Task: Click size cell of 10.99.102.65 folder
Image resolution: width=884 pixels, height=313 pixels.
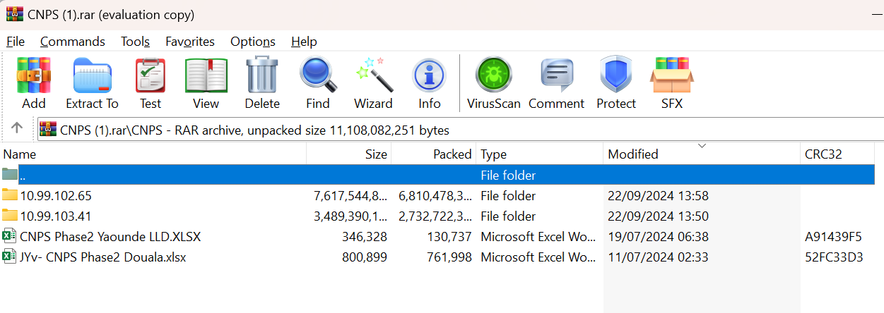Action: (350, 195)
